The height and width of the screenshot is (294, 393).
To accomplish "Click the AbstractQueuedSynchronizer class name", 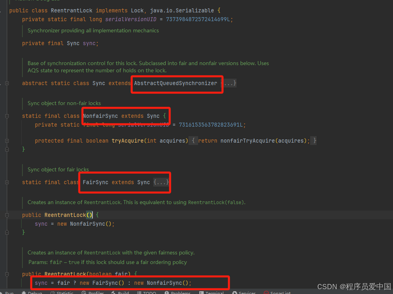I will click(175, 83).
